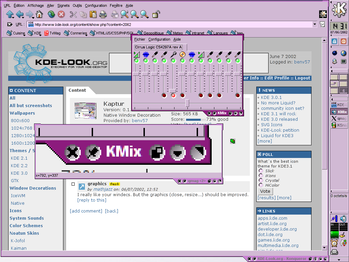
Task: Clear the URL bar with black arrow icon
Action: pos(10,24)
